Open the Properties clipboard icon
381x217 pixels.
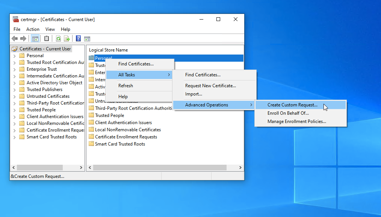pos(46,38)
